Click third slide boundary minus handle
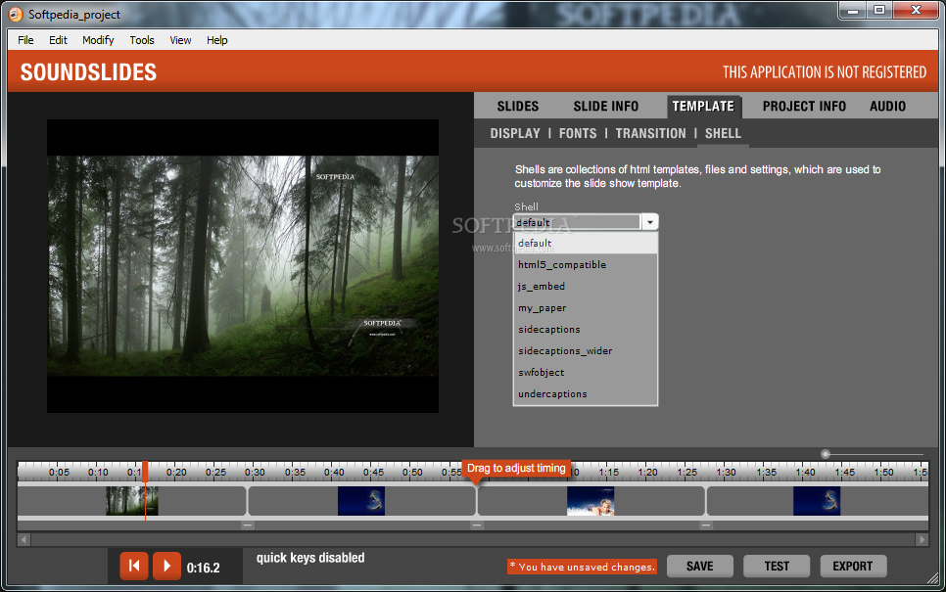The image size is (946, 592). pos(706,525)
